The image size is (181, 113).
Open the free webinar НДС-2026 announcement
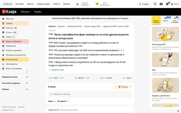(x=90, y=18)
